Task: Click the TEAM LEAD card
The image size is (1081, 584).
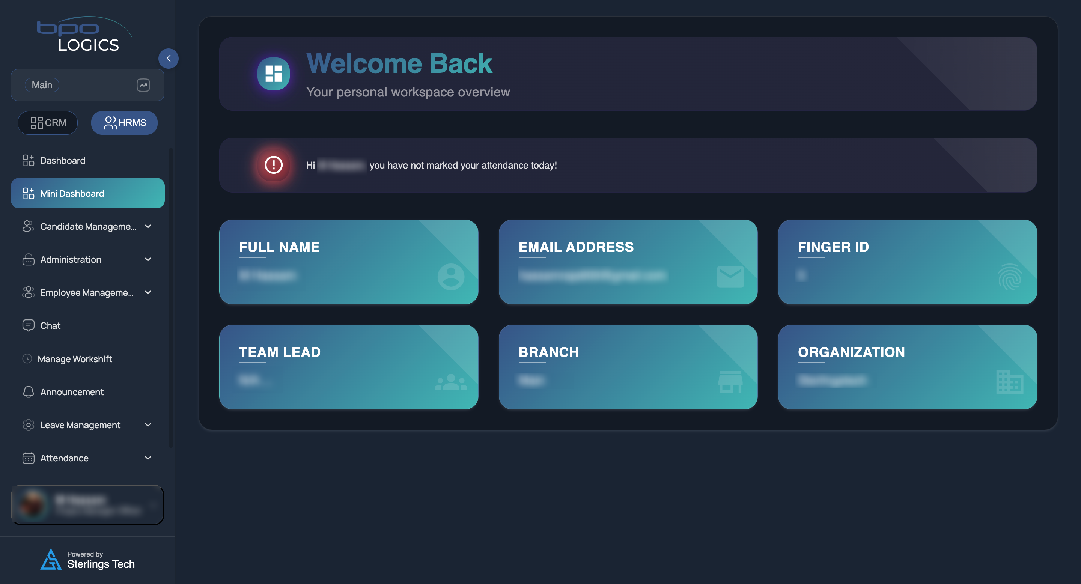Action: pyautogui.click(x=348, y=367)
